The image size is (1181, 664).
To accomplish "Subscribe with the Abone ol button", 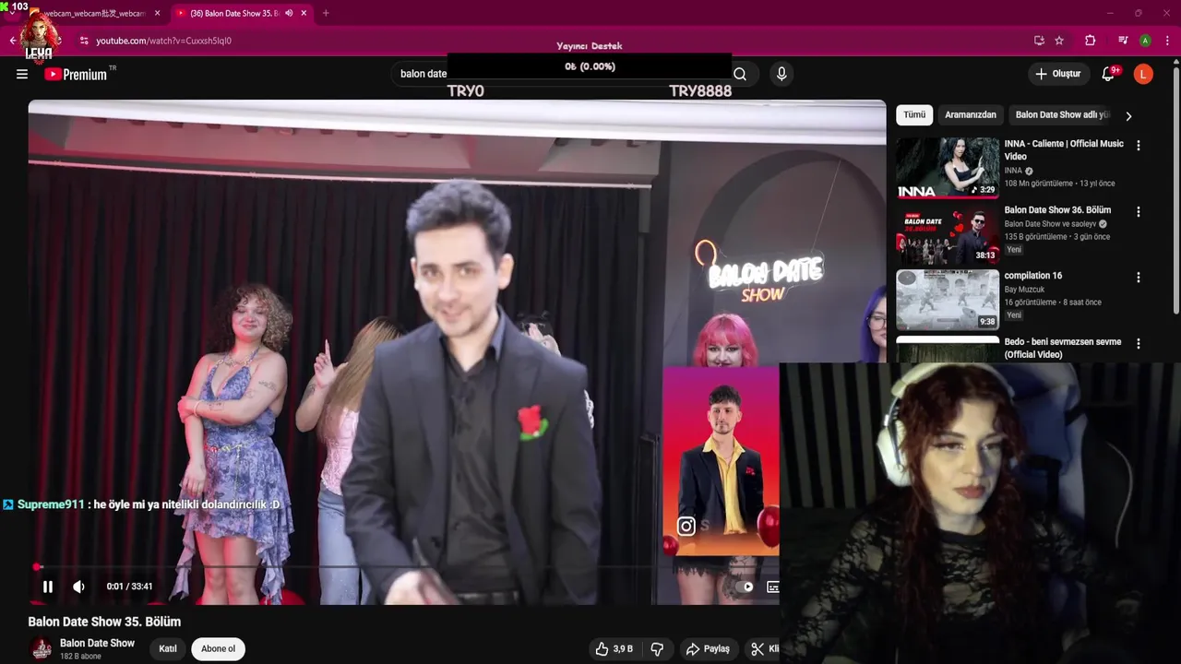I will click(x=218, y=648).
